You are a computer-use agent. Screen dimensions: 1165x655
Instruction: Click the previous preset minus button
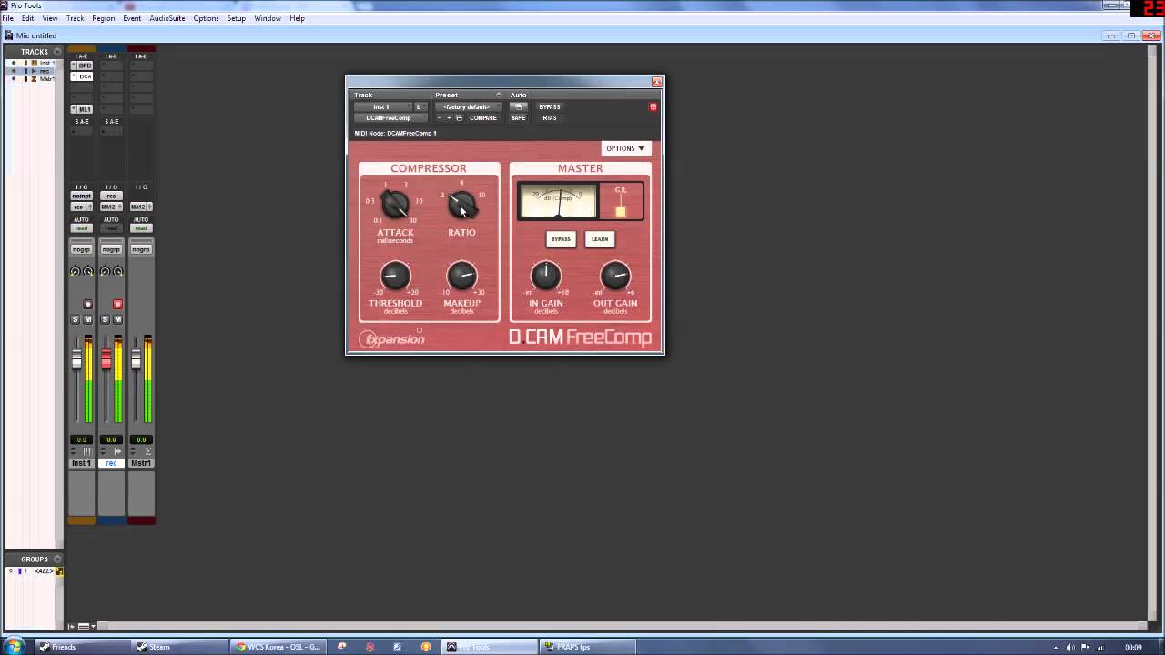pyautogui.click(x=439, y=118)
